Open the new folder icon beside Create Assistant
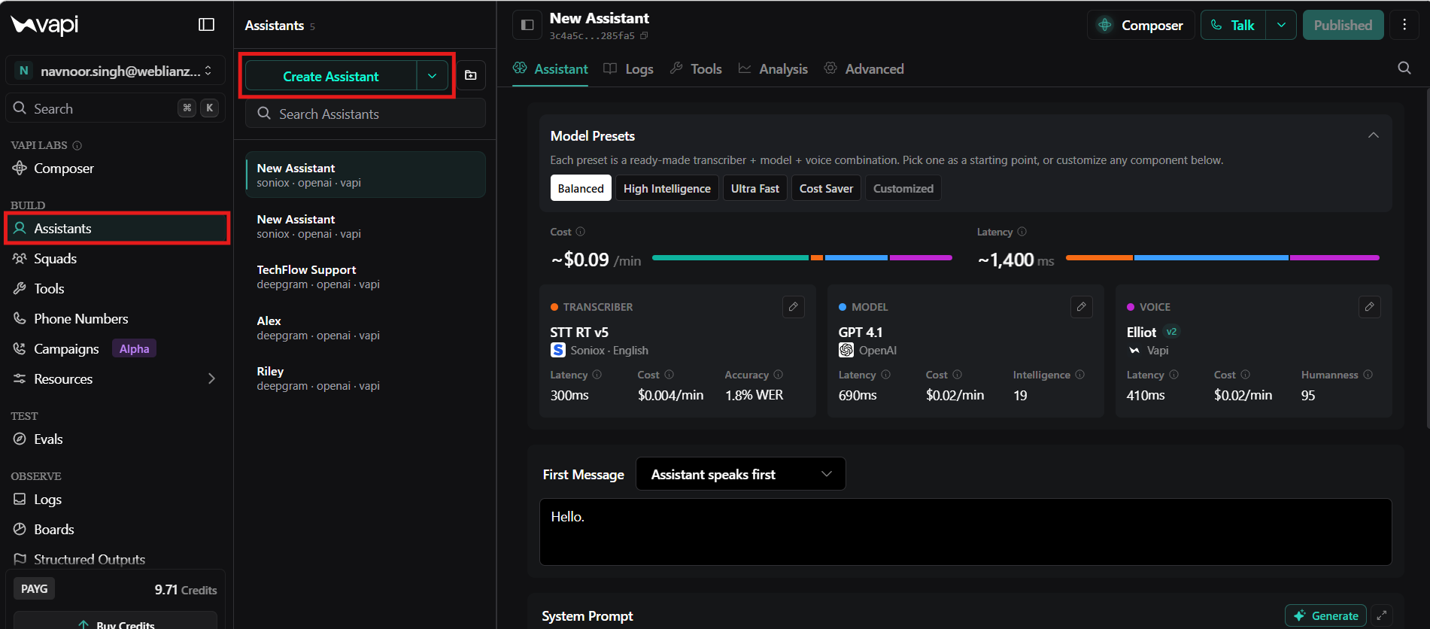The image size is (1430, 629). (x=471, y=75)
